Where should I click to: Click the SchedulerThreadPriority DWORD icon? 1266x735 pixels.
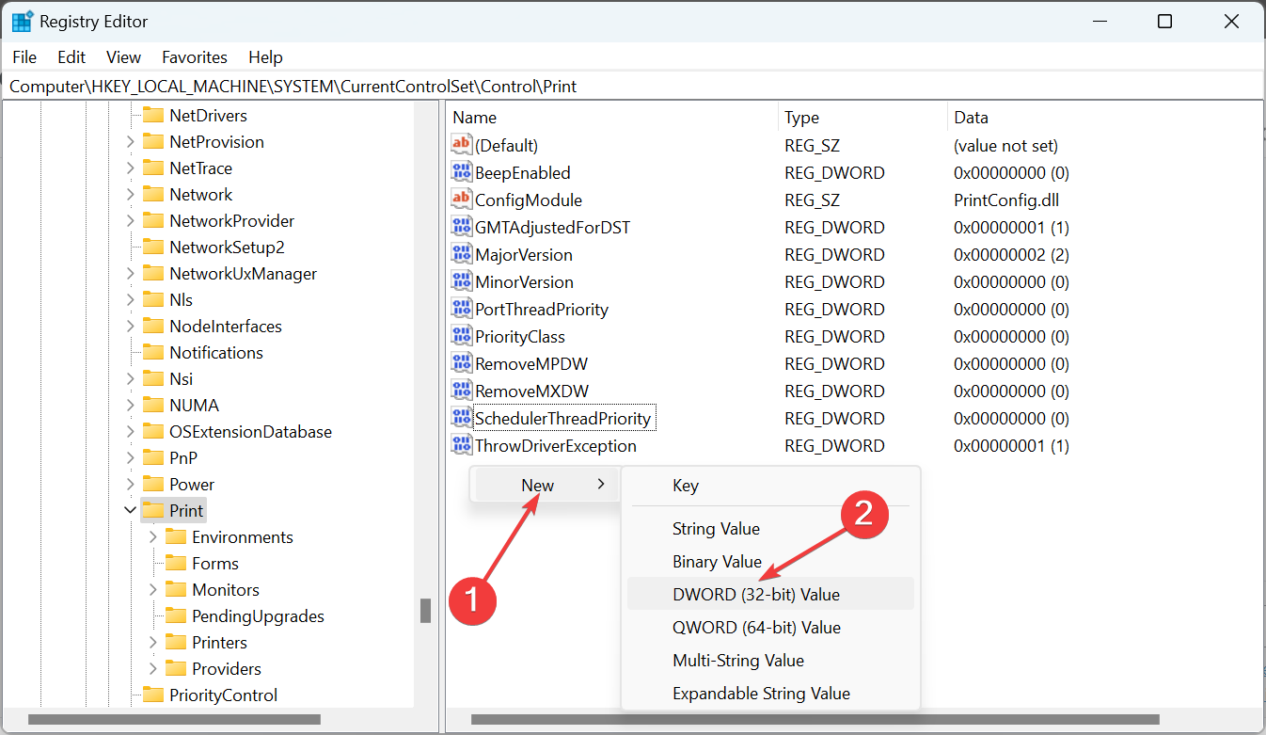click(x=462, y=418)
